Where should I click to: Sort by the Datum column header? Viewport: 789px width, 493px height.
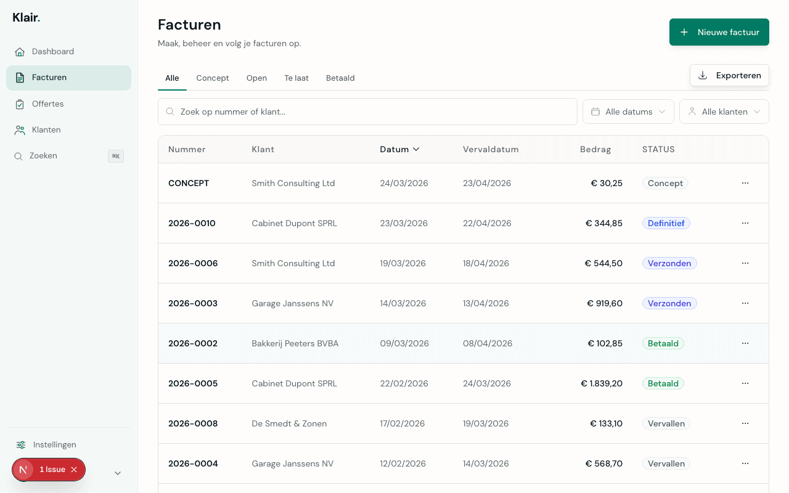pyautogui.click(x=399, y=149)
